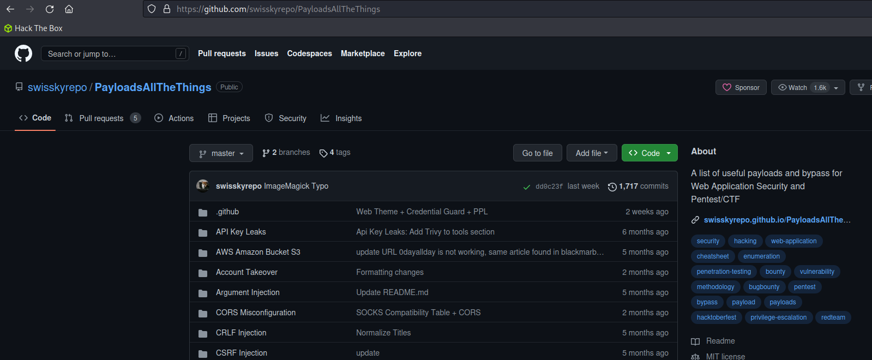
Task: Click the folder icon beside .github
Action: pos(203,212)
